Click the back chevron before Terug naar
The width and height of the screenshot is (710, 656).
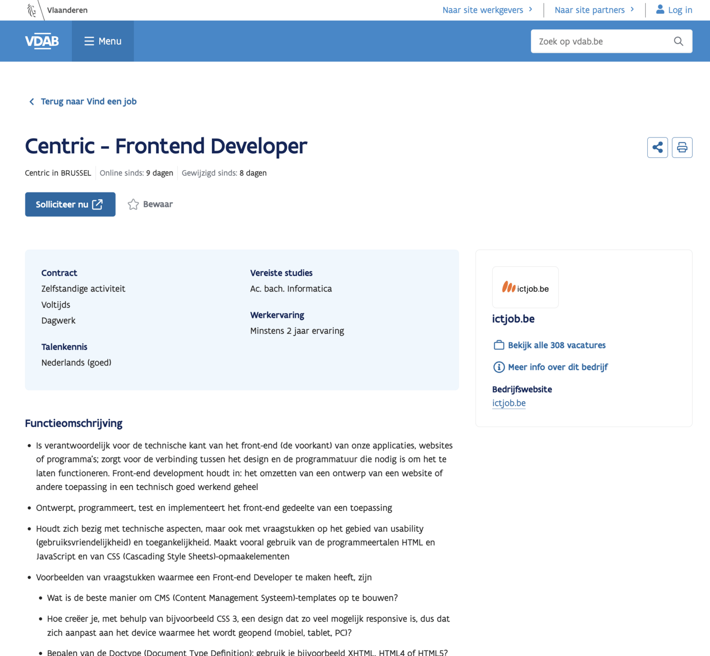coord(32,102)
